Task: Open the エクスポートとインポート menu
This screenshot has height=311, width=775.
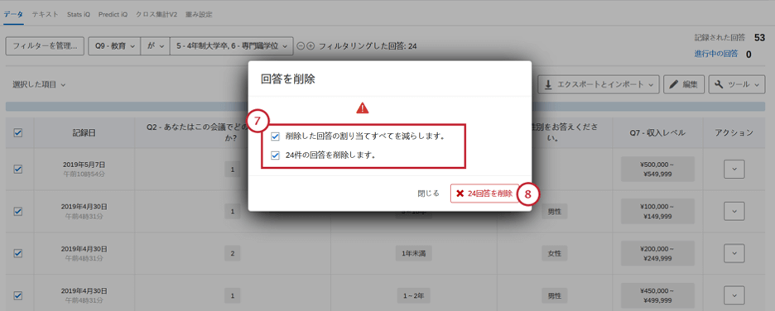Action: [x=599, y=84]
